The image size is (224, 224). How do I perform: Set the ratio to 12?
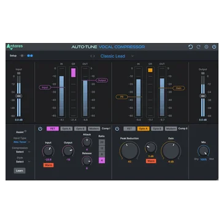[x=102, y=149]
